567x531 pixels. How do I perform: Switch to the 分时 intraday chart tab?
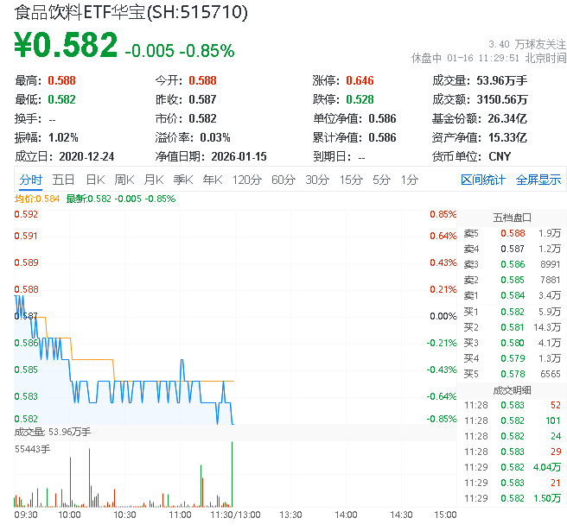(30, 180)
